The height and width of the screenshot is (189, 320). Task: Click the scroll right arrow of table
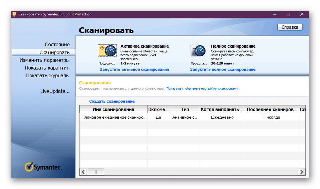coord(301,172)
